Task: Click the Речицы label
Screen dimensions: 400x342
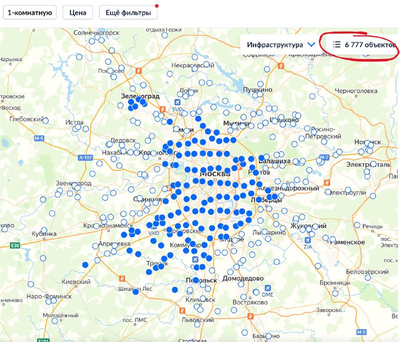Action: [372, 226]
